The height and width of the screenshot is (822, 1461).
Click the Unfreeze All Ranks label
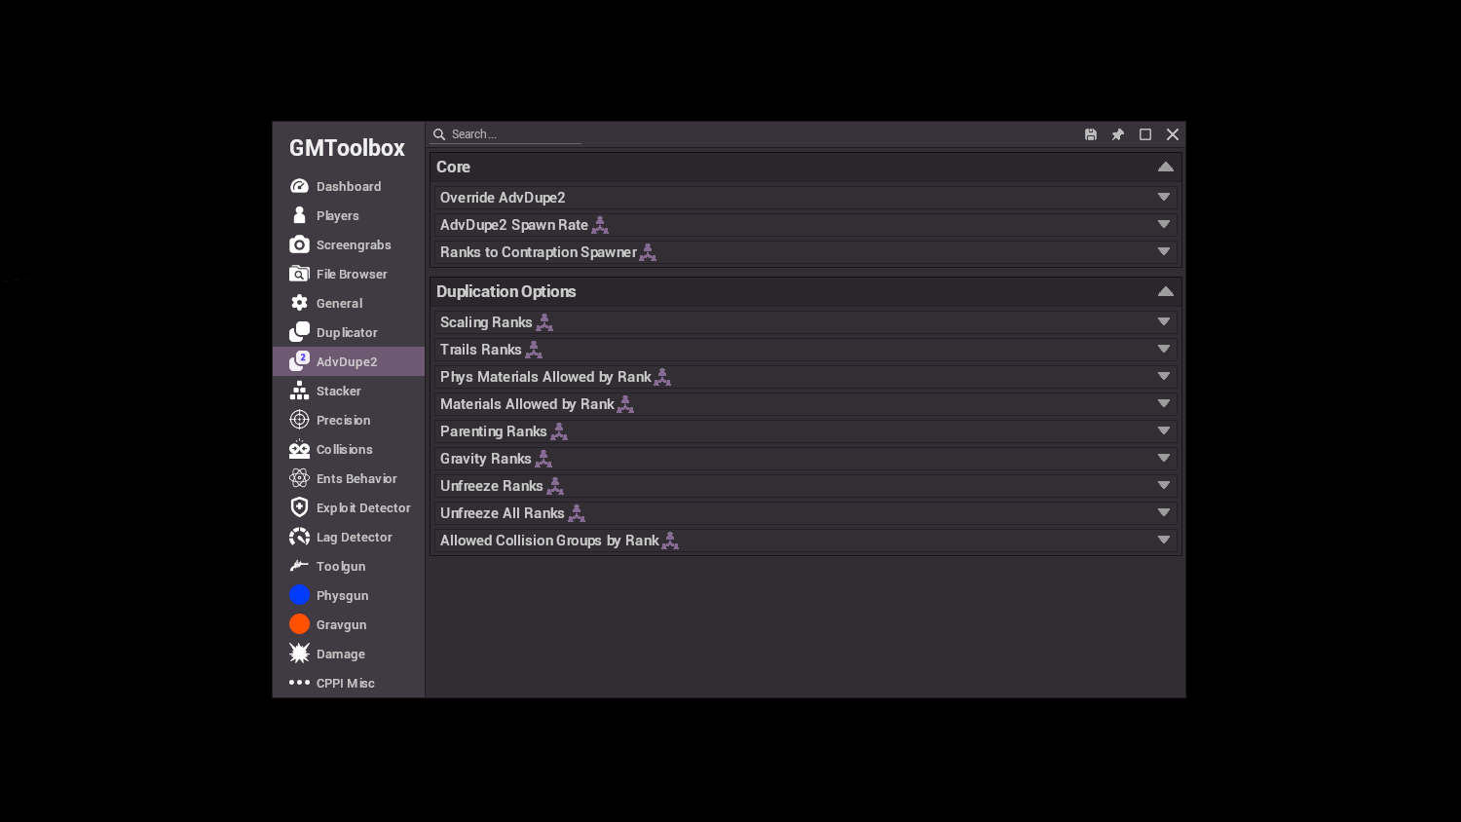503,513
